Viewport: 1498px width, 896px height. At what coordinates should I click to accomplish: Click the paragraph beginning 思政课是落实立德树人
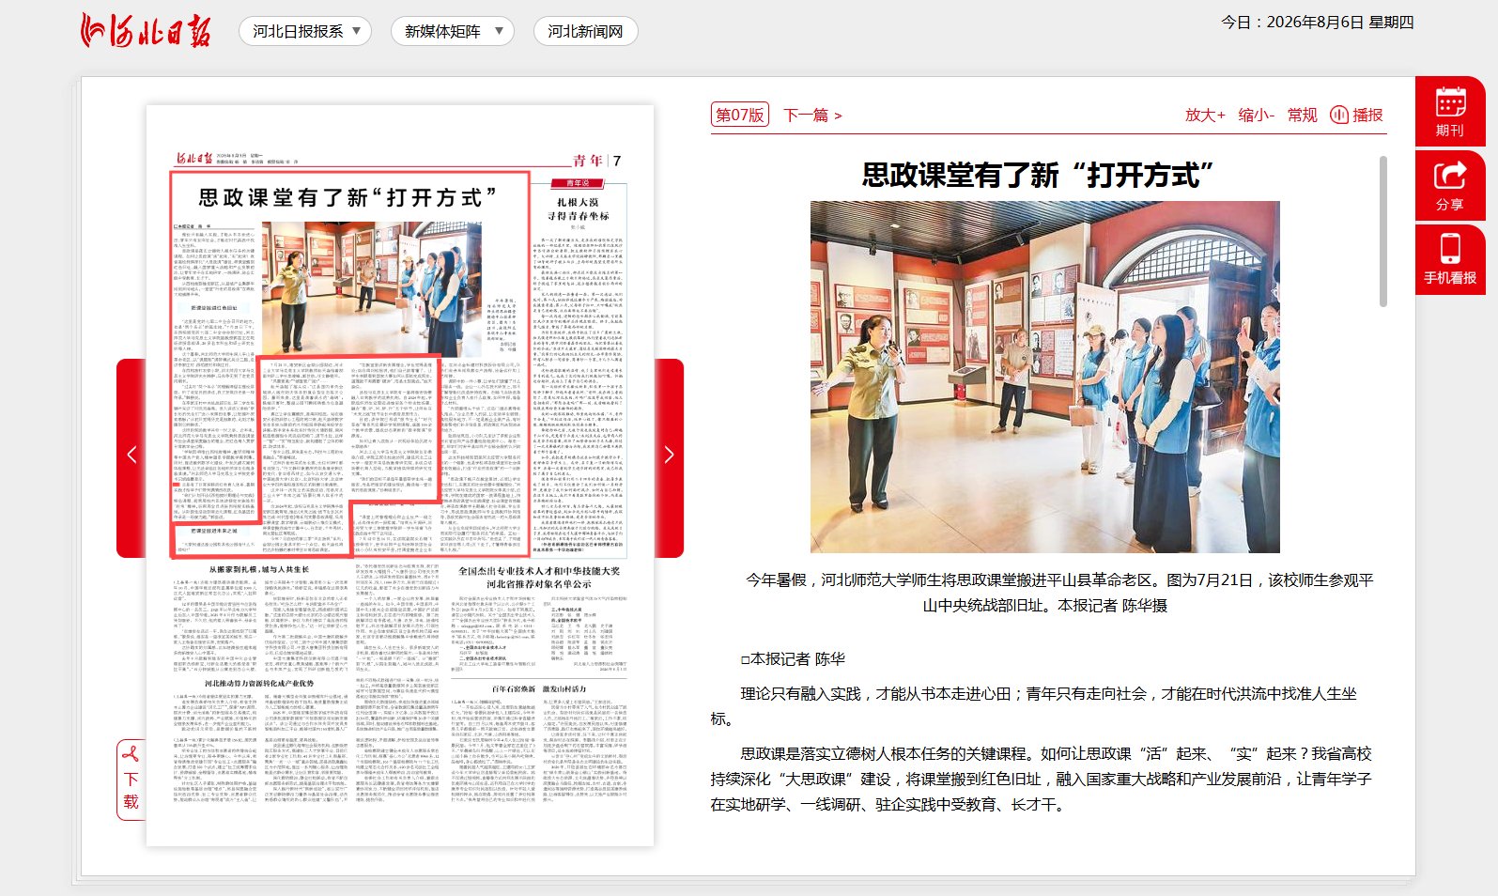1042,779
